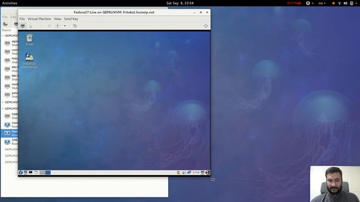Collapse the second QEMU/KVM connection group

click(x=3, y=102)
